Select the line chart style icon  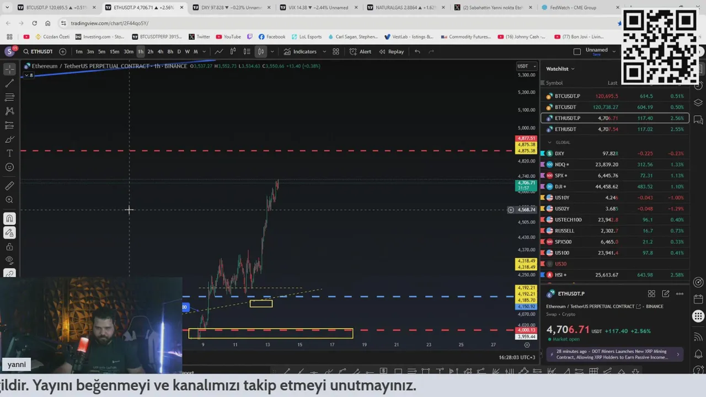[219, 51]
